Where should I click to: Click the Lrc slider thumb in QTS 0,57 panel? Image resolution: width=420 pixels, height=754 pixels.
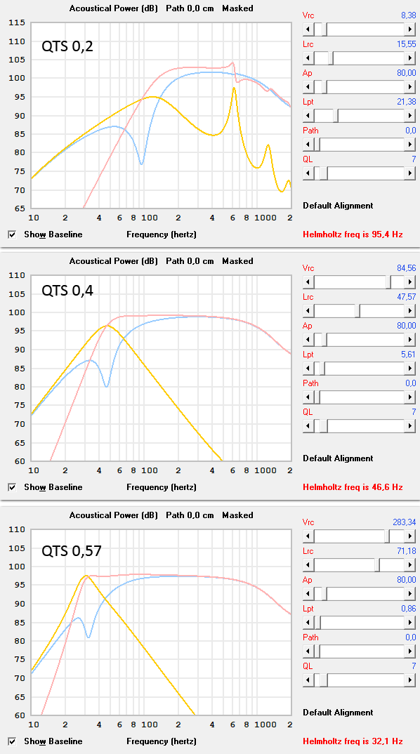377,565
